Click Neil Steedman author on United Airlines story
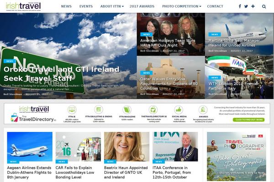Screen dimensions: 274x182 217,51
